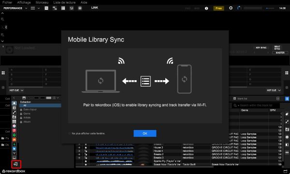This screenshot has width=290, height=174.
Task: Click the left deck pad grid icon
Action: click(x=3, y=73)
